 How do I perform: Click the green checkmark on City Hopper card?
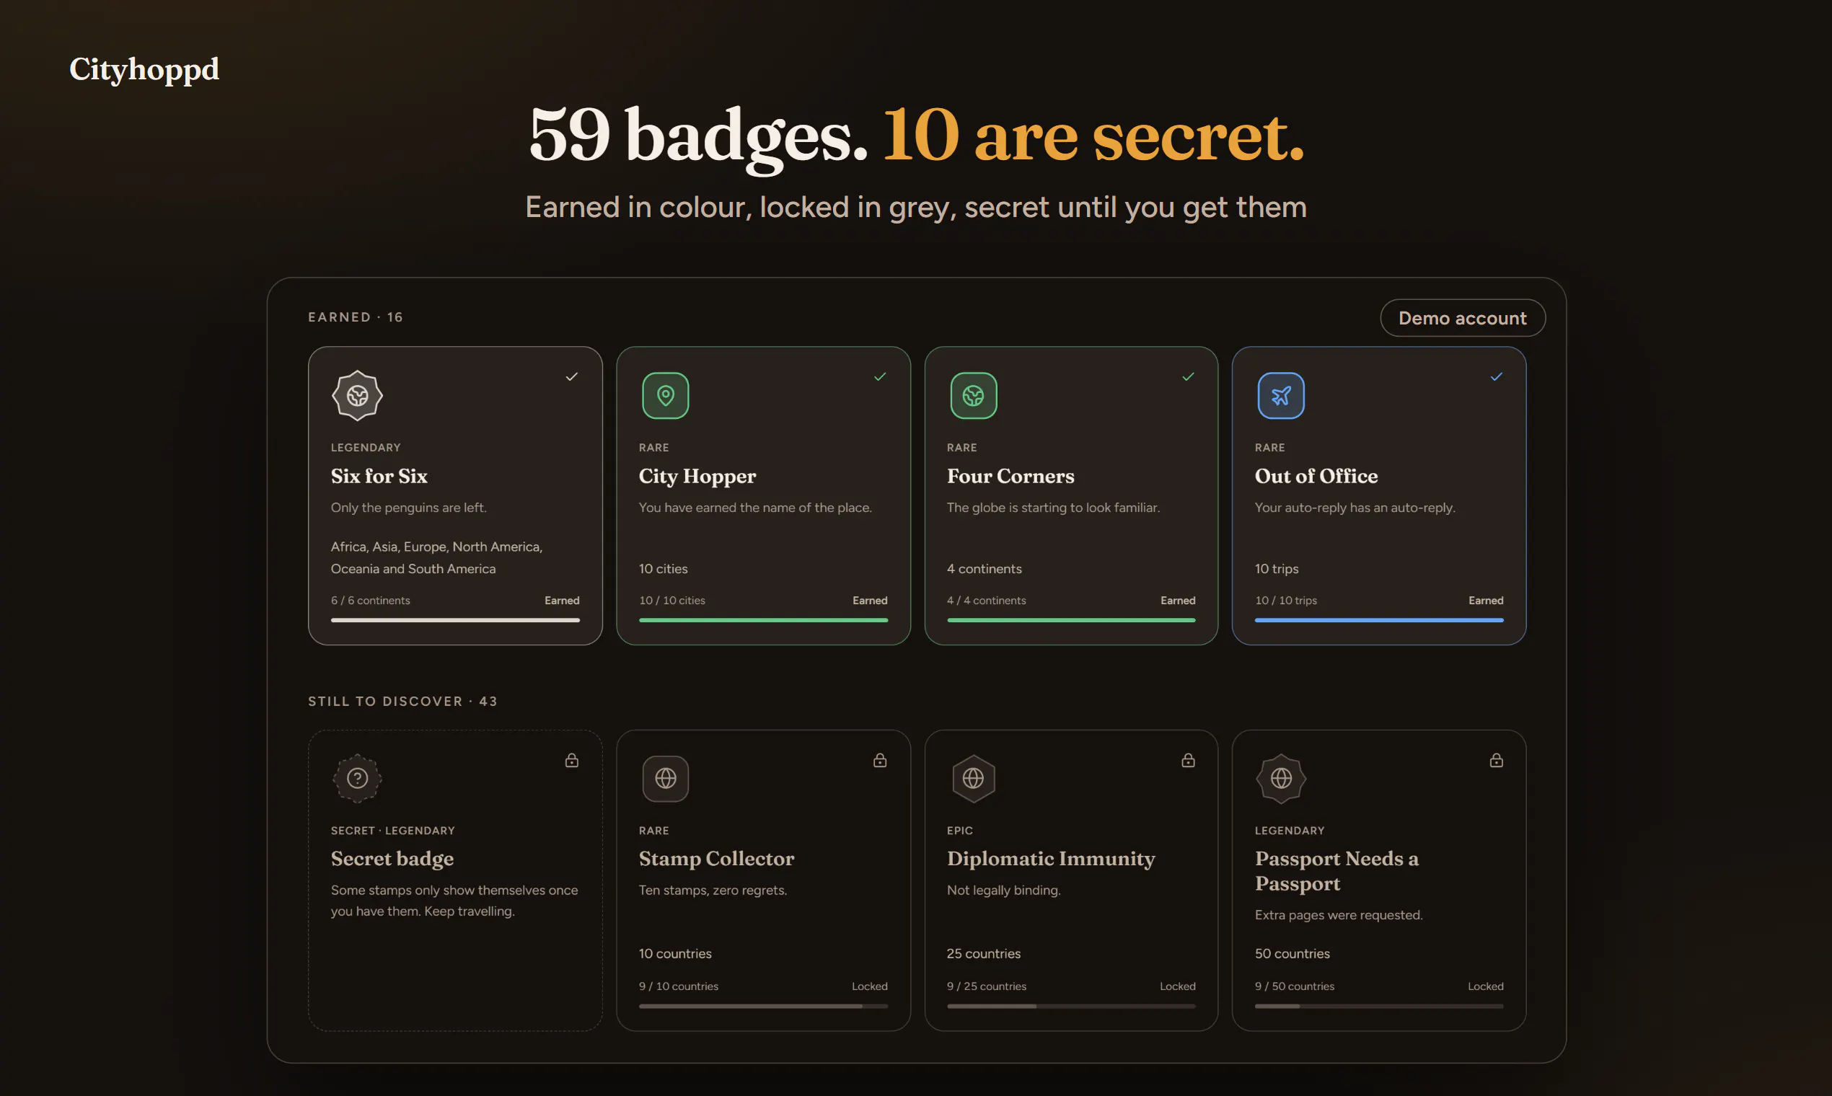[x=880, y=376]
